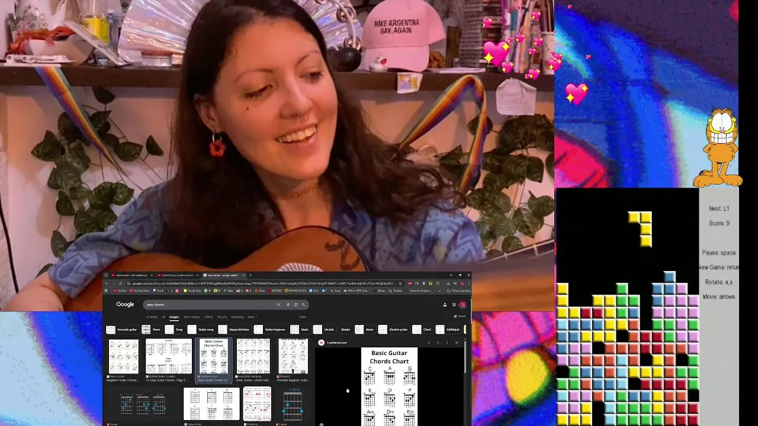This screenshot has height=426, width=758.
Task: Open preview panel three-dot options
Action: coord(447,343)
